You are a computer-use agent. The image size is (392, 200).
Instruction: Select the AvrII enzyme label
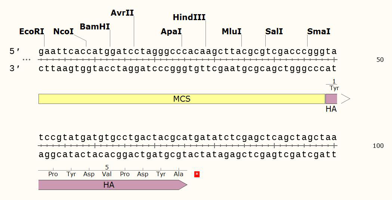point(122,13)
